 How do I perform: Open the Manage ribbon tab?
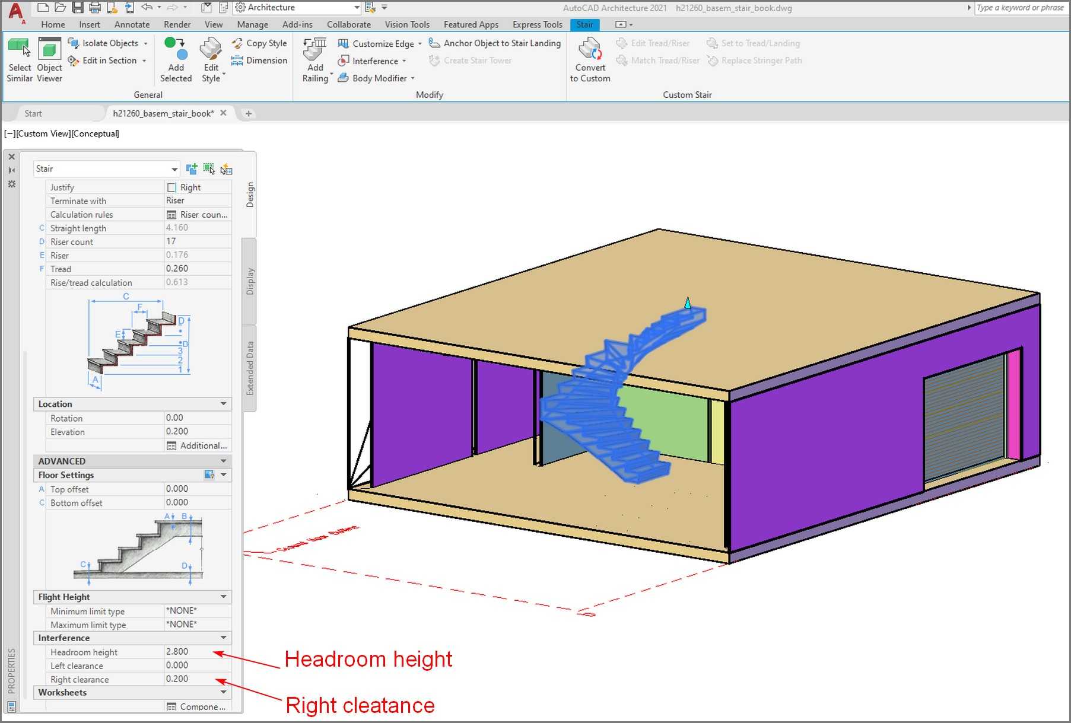click(252, 24)
